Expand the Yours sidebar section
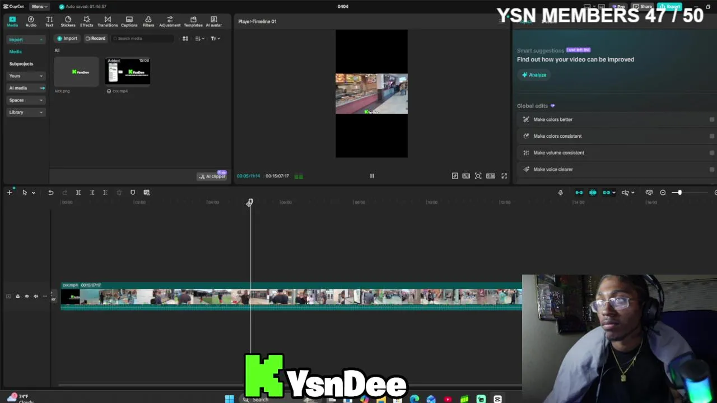Viewport: 717px width, 403px height. (x=25, y=76)
